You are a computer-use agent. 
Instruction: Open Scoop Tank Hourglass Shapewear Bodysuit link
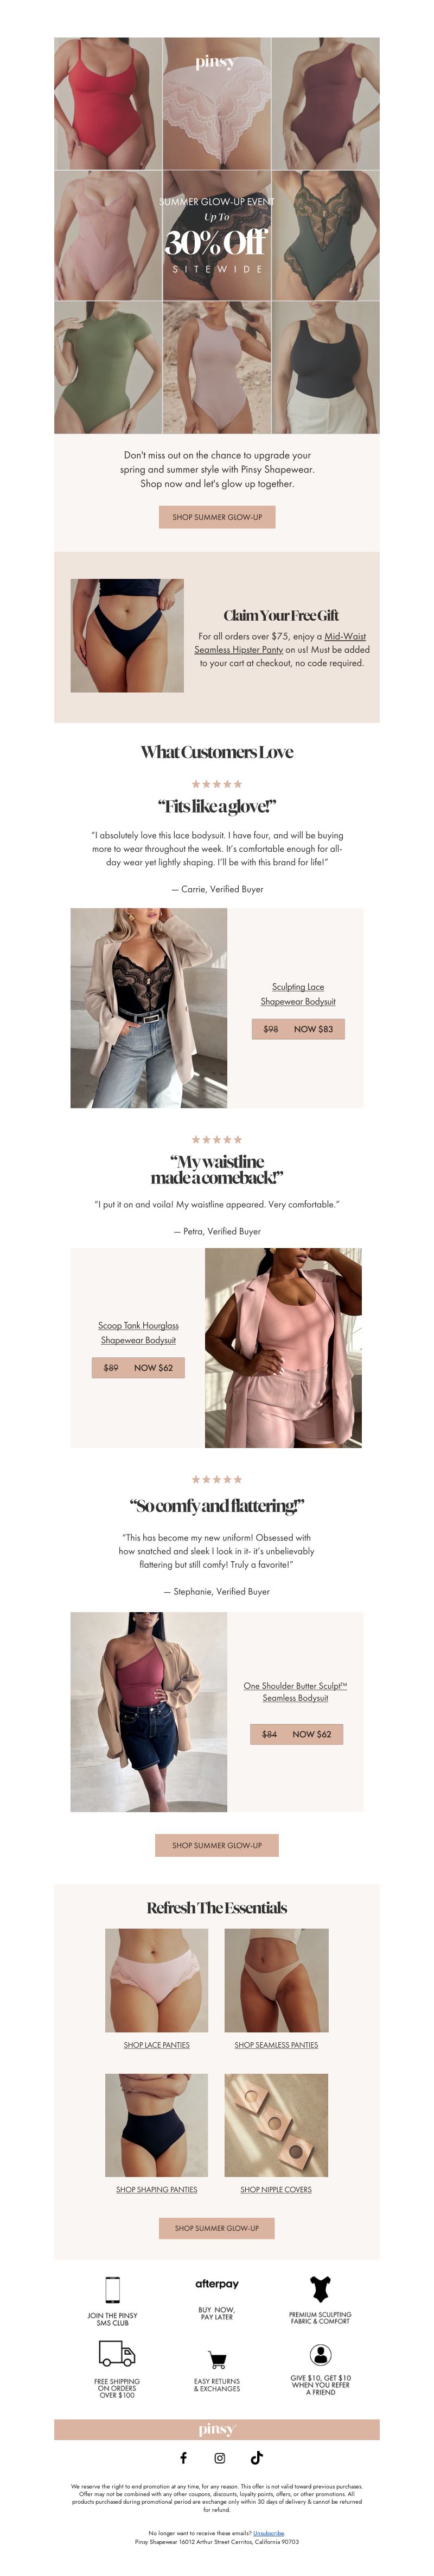tap(138, 1333)
